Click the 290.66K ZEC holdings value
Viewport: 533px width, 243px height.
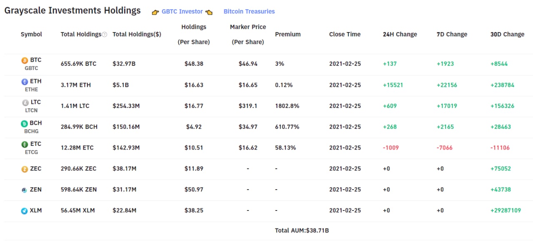pos(78,169)
